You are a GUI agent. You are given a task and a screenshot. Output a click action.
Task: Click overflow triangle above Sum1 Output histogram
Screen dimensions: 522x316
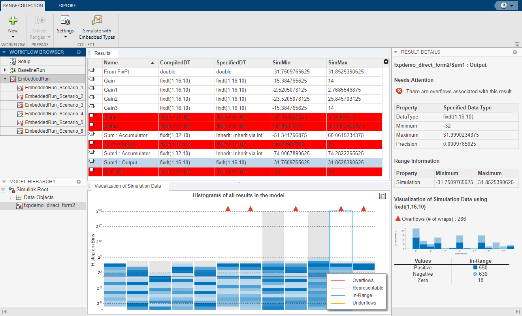(341, 209)
